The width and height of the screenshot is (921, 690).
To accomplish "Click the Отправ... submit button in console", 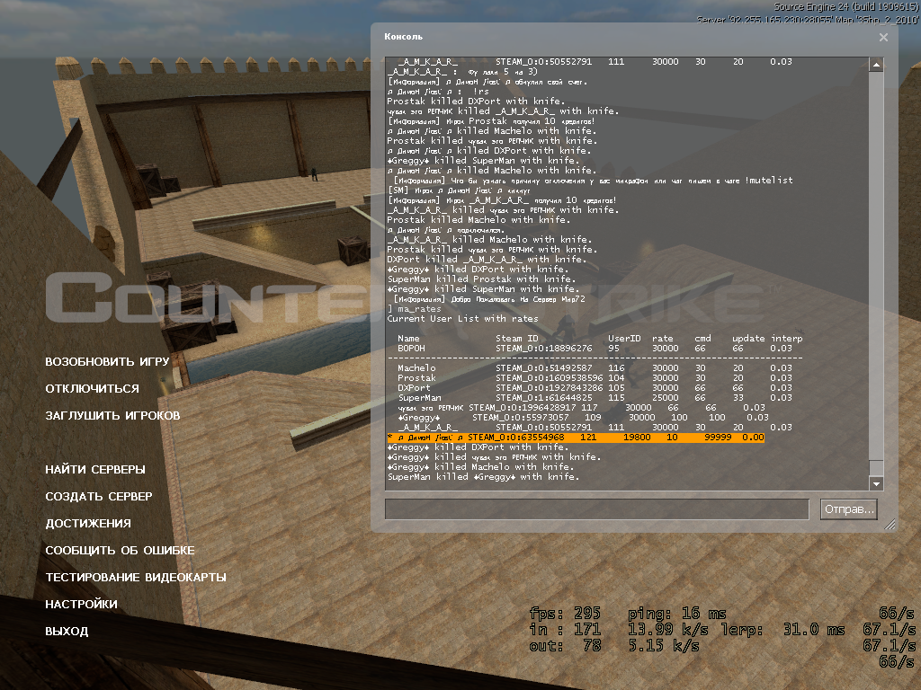I will coord(849,509).
